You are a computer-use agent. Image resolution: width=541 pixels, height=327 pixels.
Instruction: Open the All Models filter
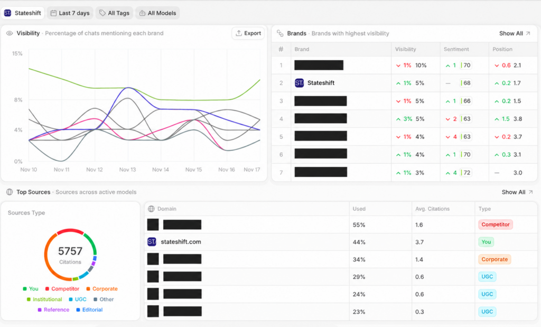(x=157, y=13)
